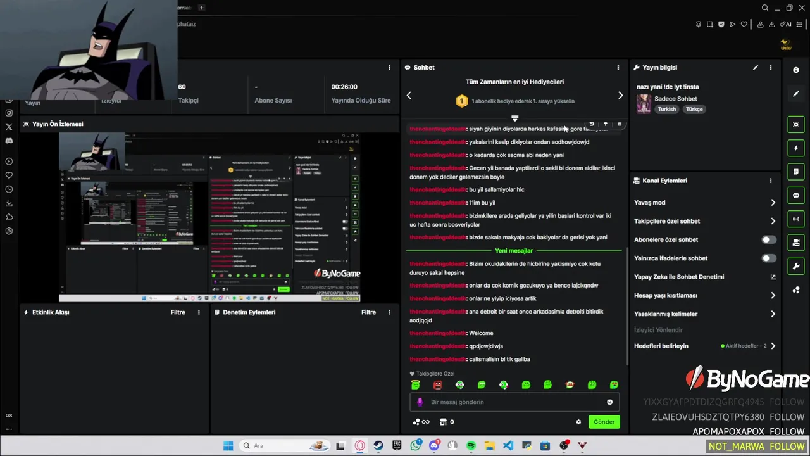Open Instagram in the Opera sidebar
The image size is (810, 456).
coord(9,113)
